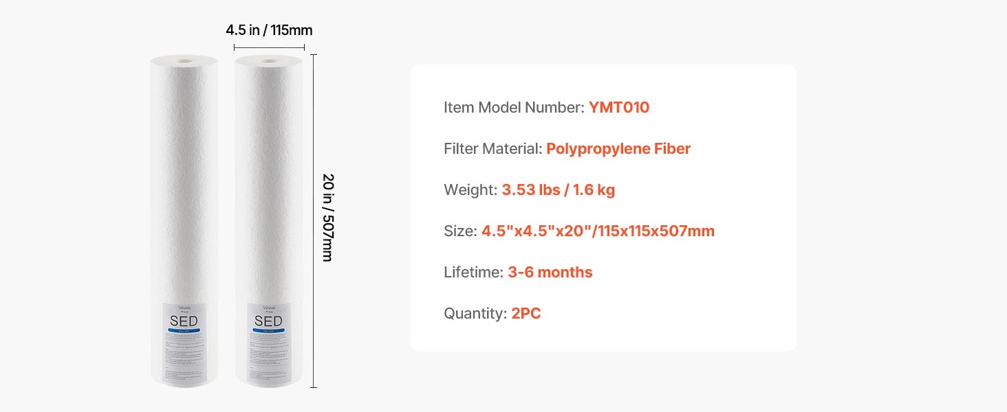Click the "3.53 lbs / 1.6 kg" weight value

(558, 190)
